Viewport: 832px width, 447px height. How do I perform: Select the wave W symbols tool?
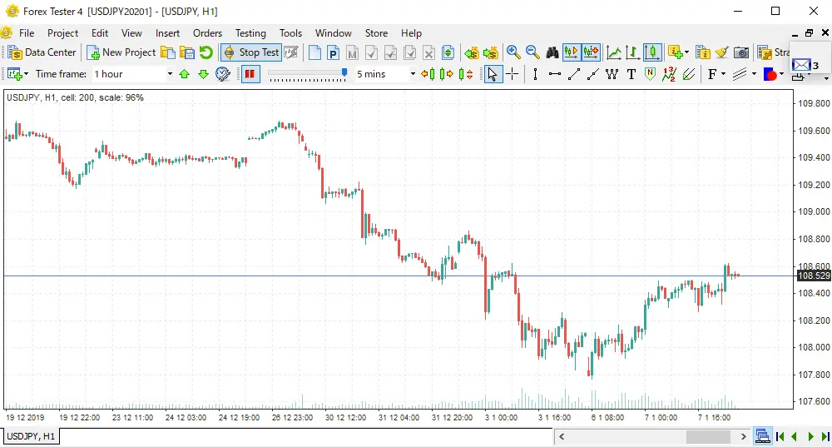612,74
